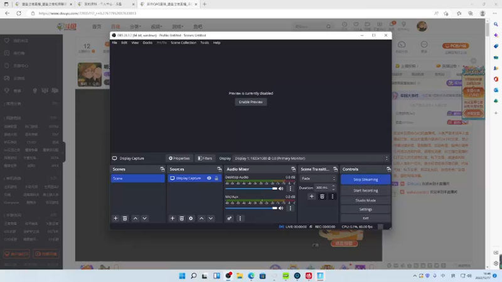Open Desktop Audio three-dot options
This screenshot has height=282, width=502.
click(x=291, y=189)
